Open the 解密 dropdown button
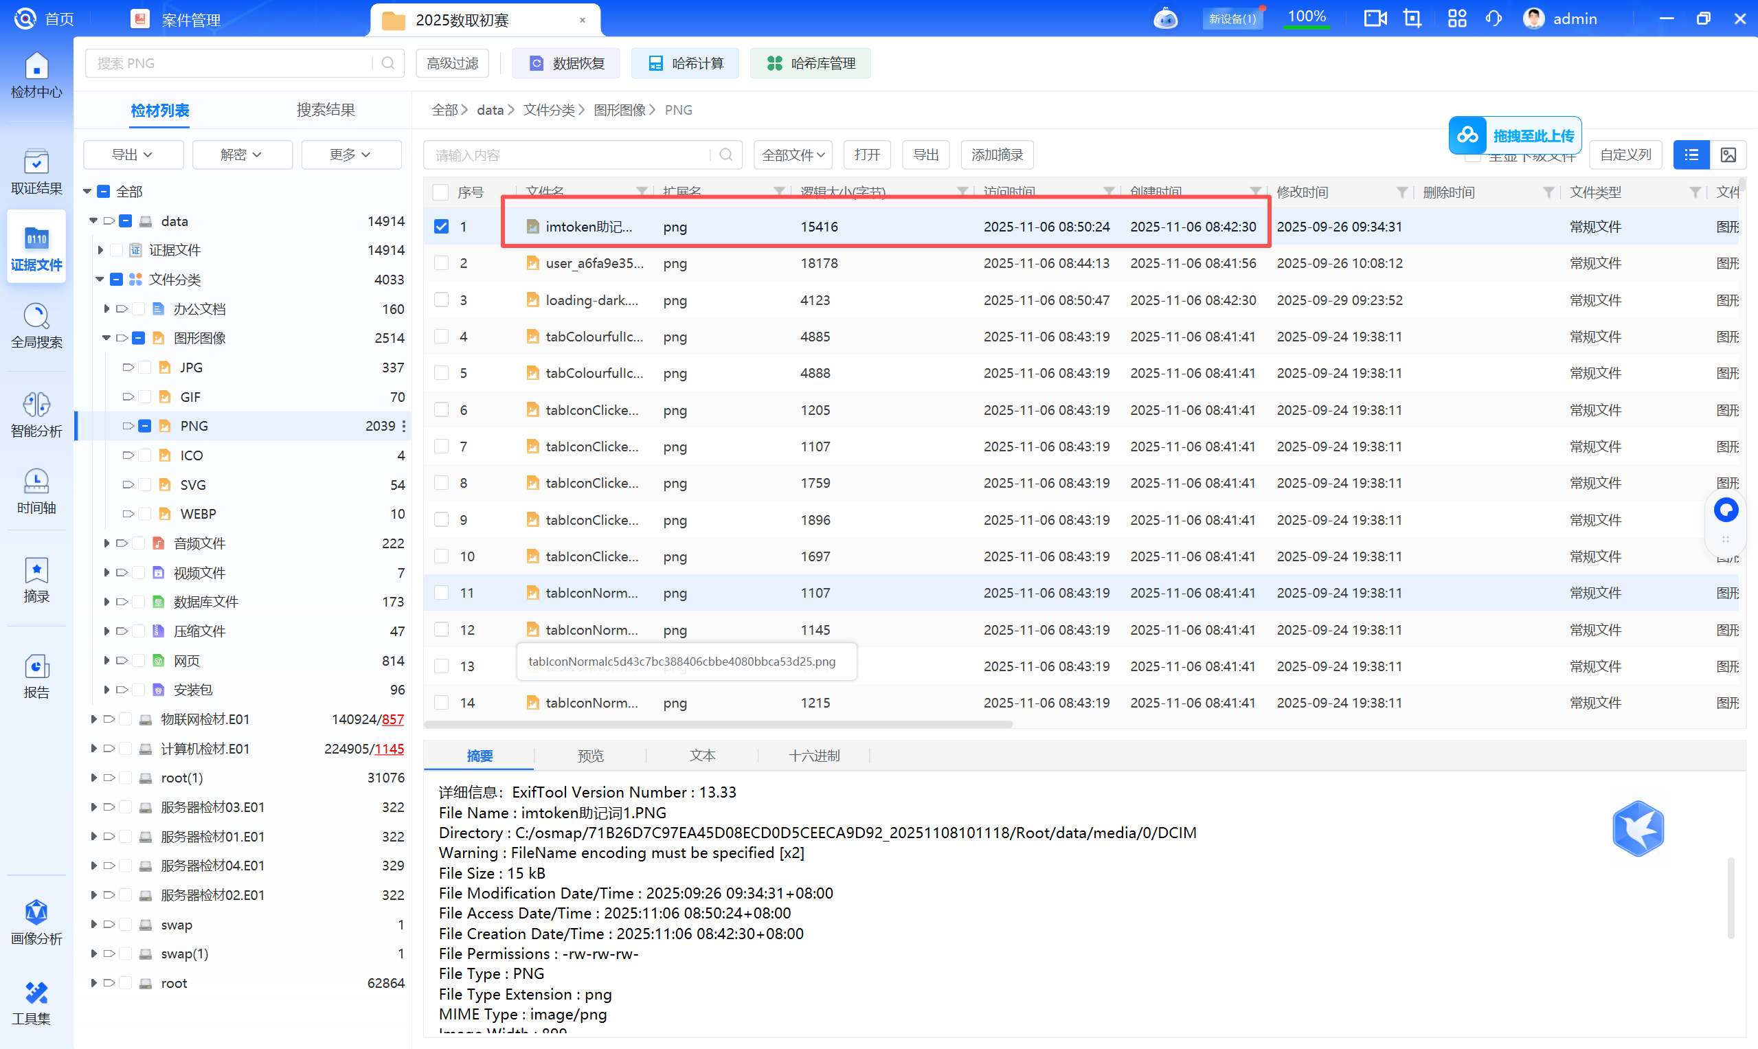Screen dimensions: 1758x1049 tap(242, 155)
